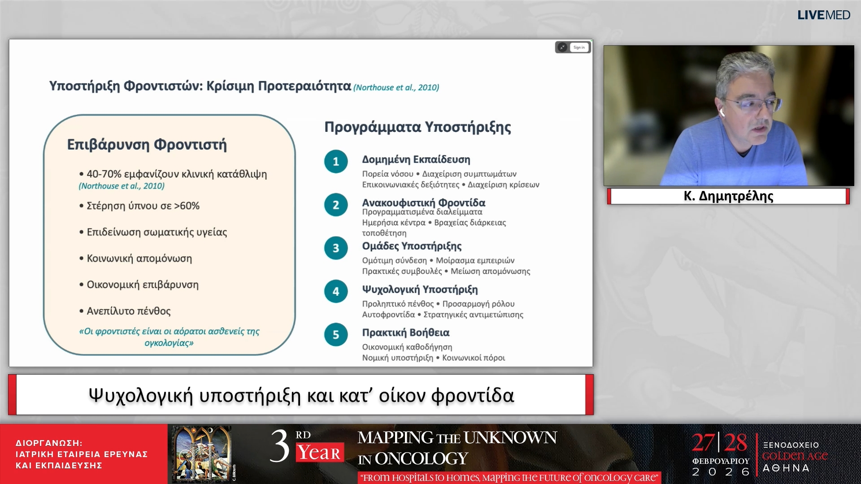The width and height of the screenshot is (861, 484).
Task: Click the LIVEMED logo
Action: coord(823,15)
